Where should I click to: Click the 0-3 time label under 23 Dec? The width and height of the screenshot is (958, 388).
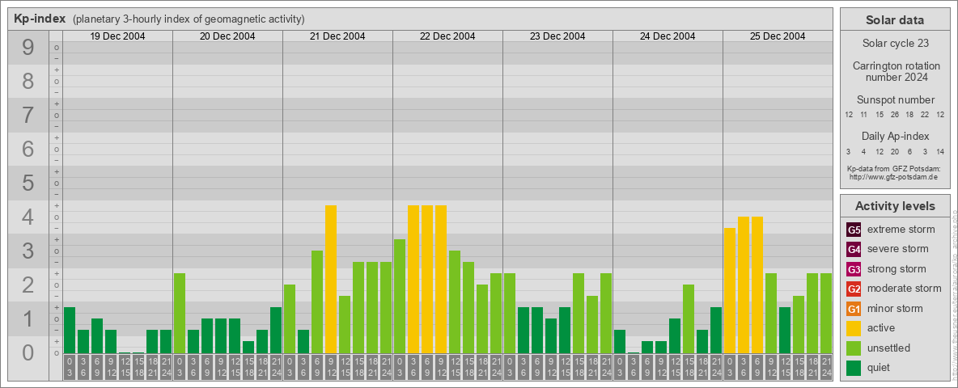point(510,368)
